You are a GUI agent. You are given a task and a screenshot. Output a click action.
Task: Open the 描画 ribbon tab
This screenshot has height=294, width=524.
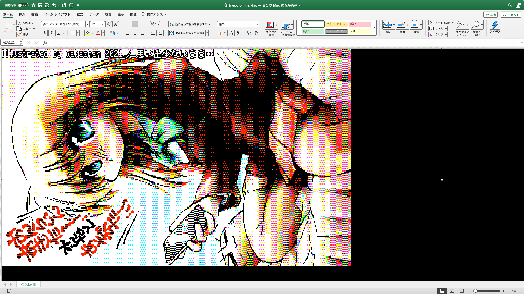(34, 14)
